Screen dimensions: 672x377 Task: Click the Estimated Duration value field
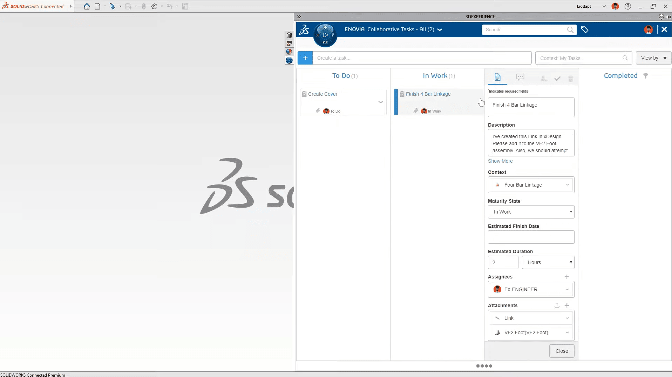click(x=503, y=262)
